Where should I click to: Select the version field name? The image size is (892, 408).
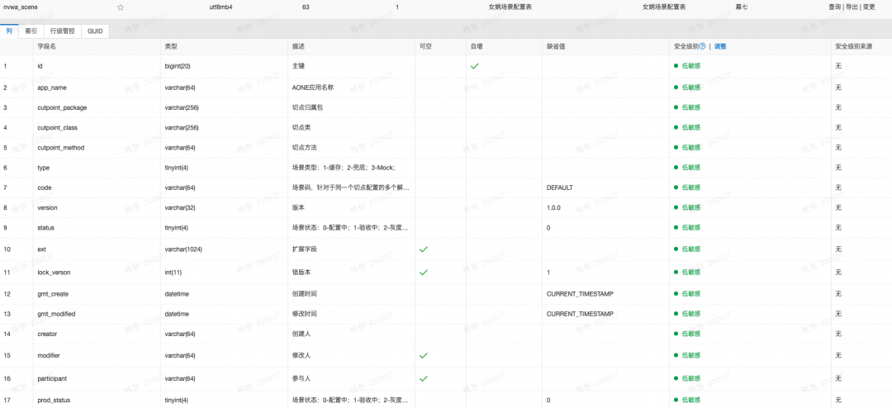click(x=47, y=207)
